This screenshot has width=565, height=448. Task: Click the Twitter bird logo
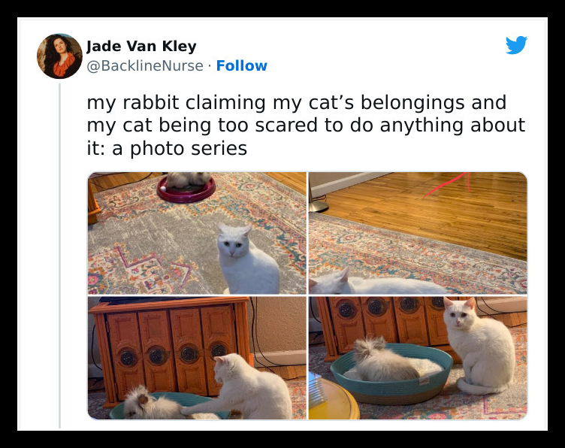coord(516,44)
